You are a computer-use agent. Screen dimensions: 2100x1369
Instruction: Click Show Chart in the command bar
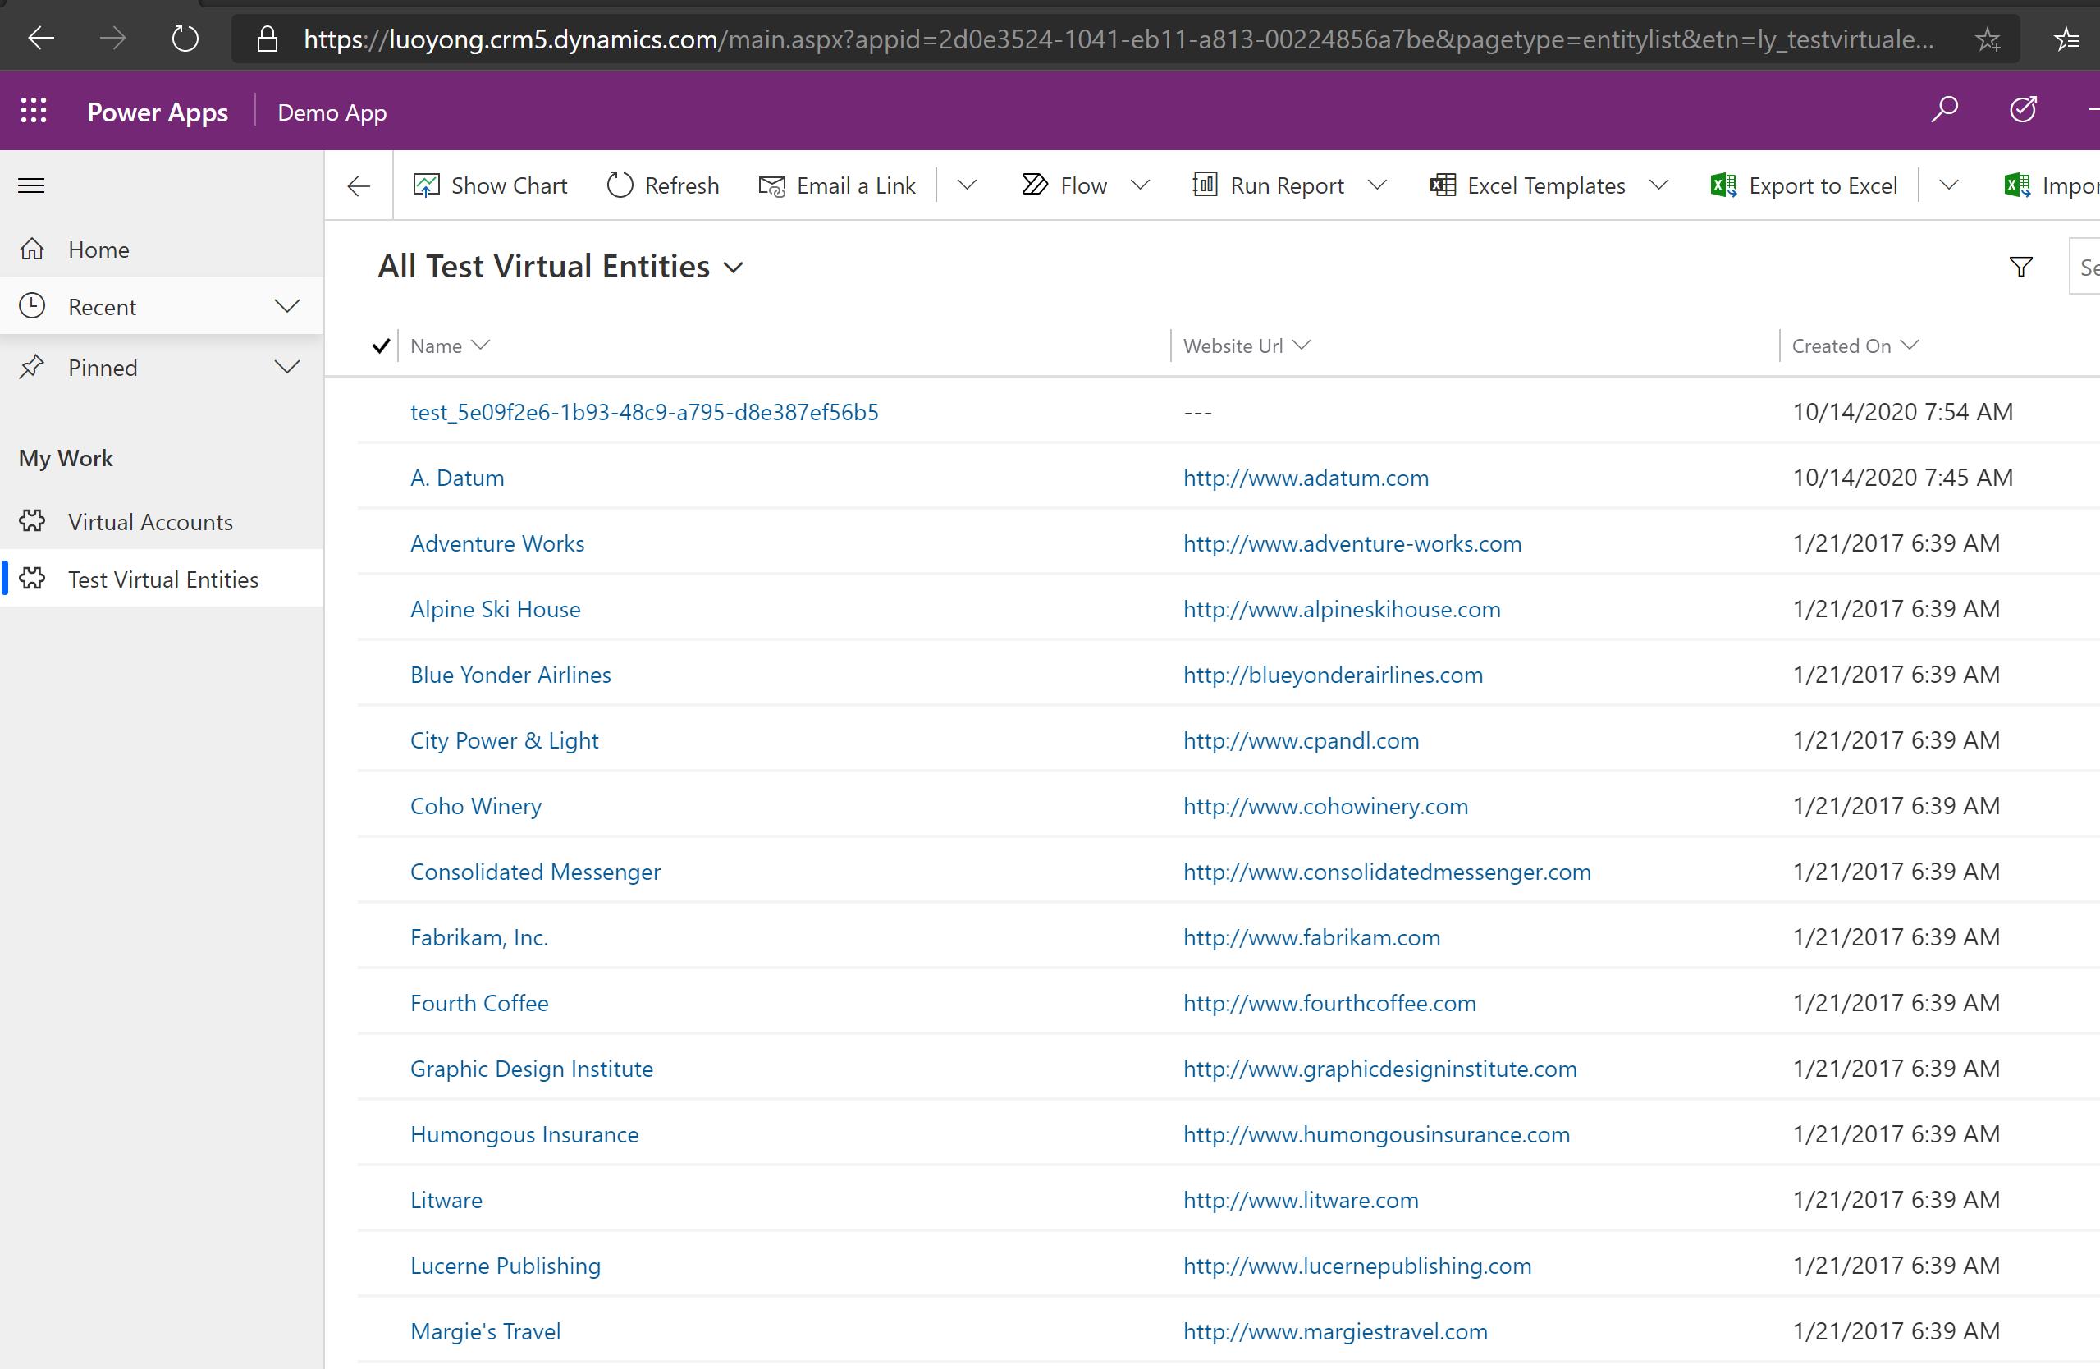click(x=490, y=185)
